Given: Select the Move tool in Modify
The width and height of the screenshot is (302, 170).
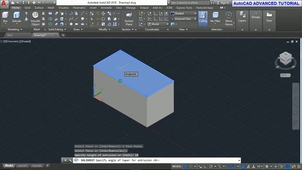Looking at the screenshot, I should 103,13.
